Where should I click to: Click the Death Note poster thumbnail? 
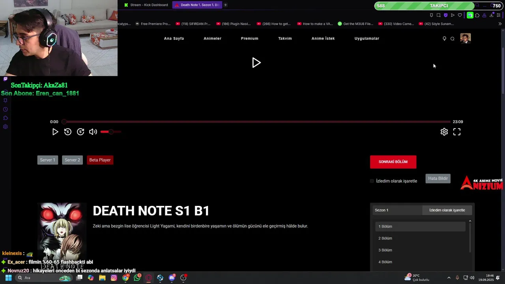pyautogui.click(x=62, y=236)
